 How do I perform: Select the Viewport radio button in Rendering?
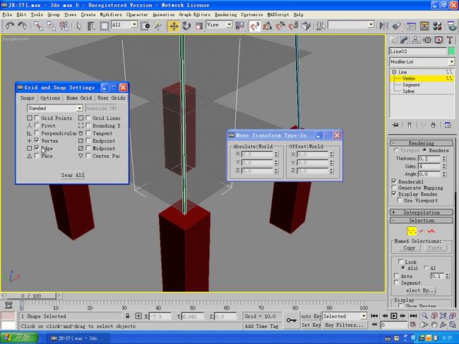(x=395, y=150)
